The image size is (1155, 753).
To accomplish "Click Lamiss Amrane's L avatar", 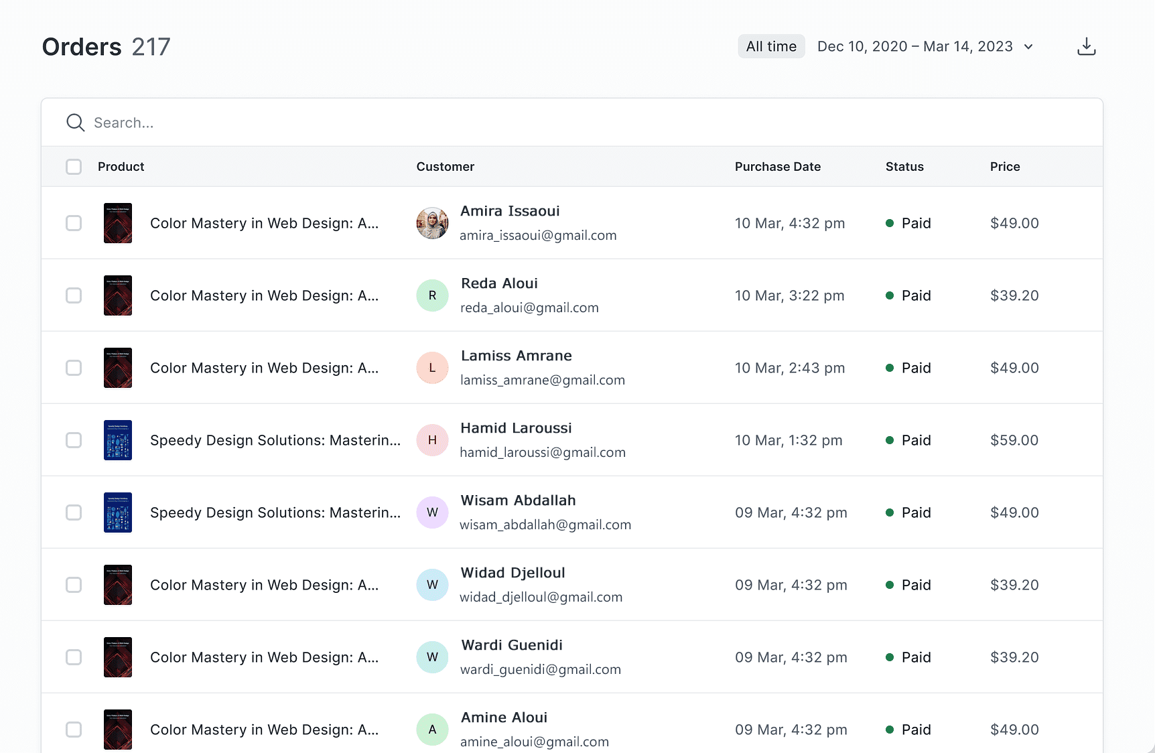I will [432, 368].
